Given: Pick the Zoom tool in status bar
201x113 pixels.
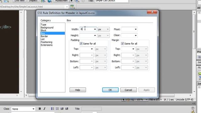Looking at the screenshot, I should (132, 100).
